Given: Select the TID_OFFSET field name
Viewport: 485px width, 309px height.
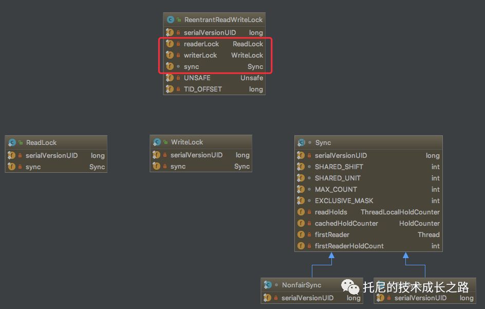Looking at the screenshot, I should (202, 89).
